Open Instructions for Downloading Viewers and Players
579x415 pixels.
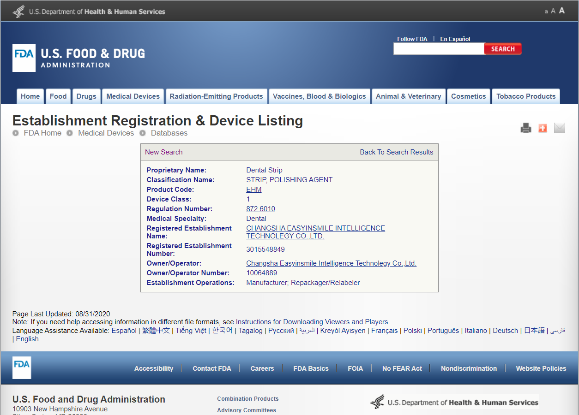313,322
